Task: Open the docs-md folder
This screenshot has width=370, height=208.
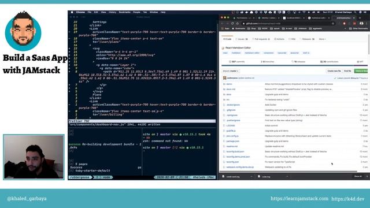Action: point(231,90)
